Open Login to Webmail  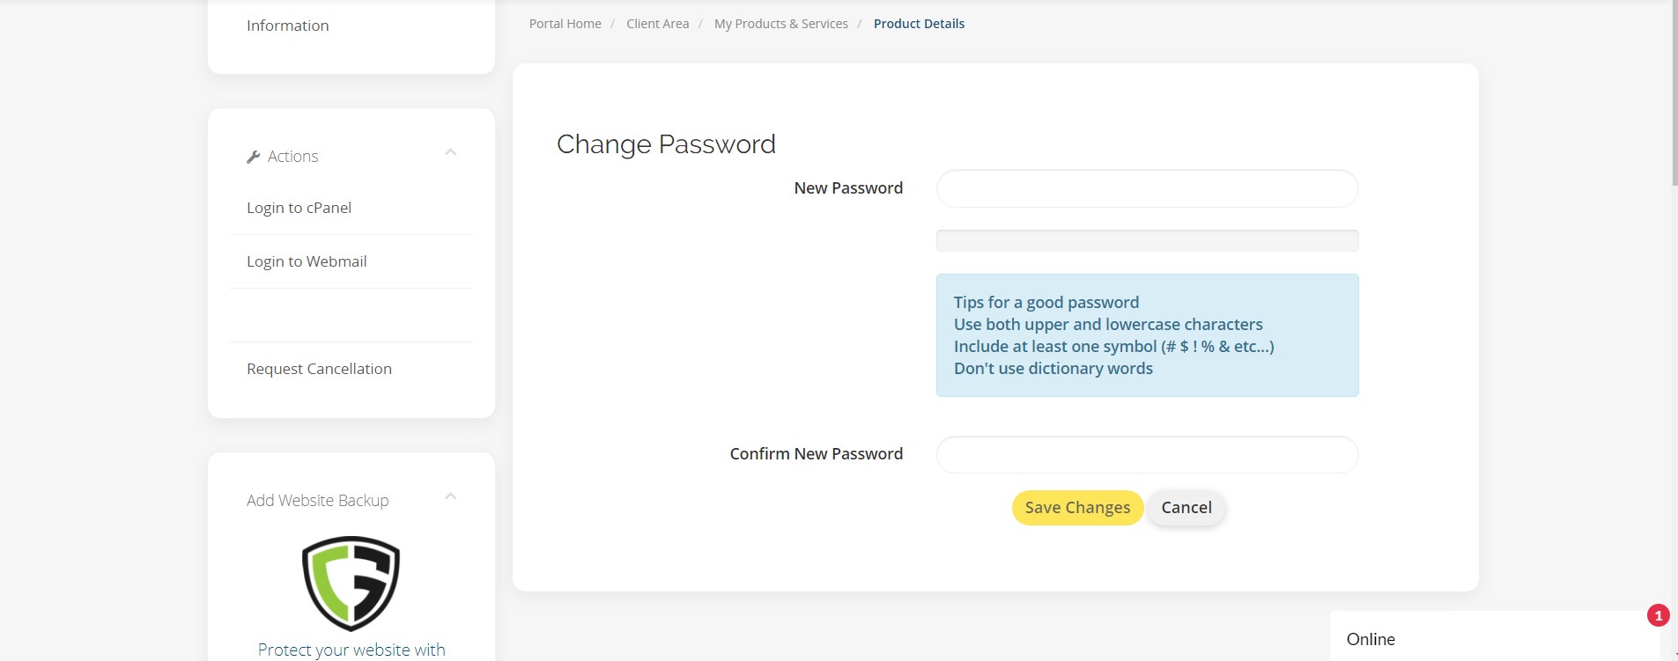click(x=307, y=261)
